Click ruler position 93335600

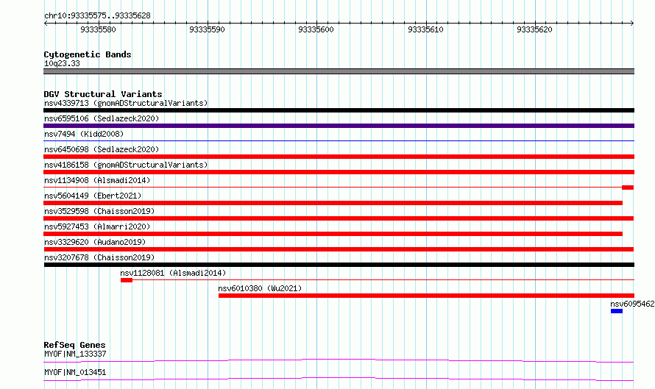pyautogui.click(x=316, y=29)
